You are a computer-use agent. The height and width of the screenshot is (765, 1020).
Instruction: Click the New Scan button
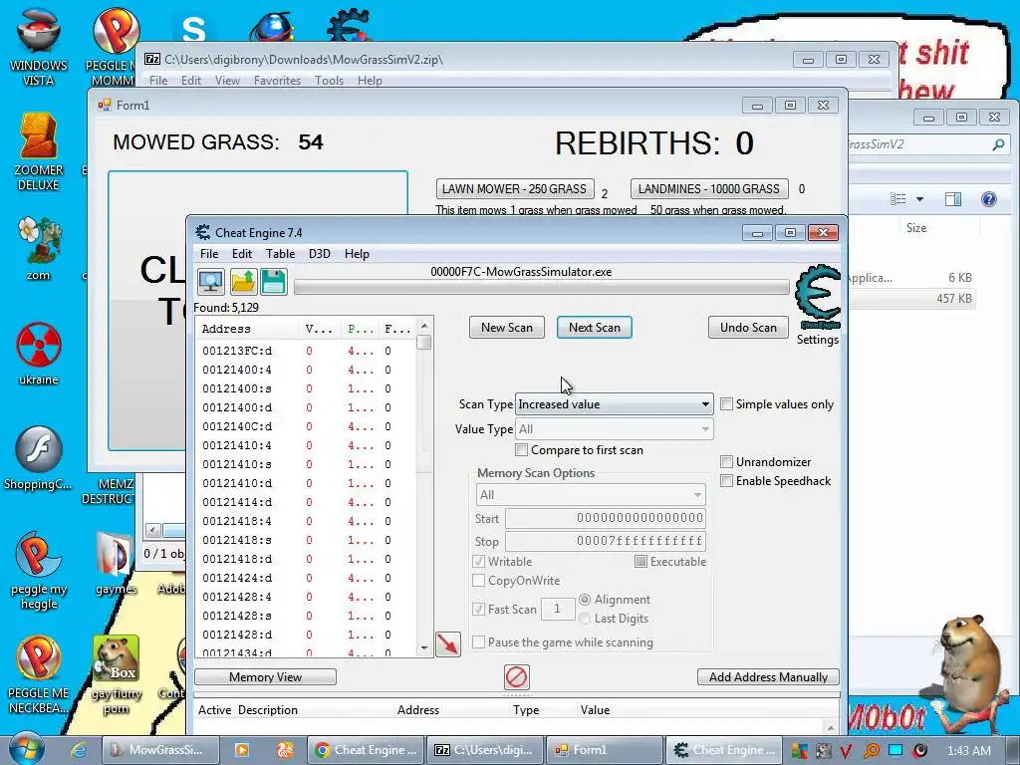click(507, 327)
